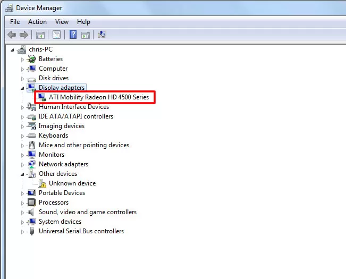Open the File menu

15,22
